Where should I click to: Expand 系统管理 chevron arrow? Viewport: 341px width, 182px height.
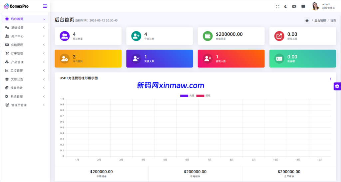(44, 96)
